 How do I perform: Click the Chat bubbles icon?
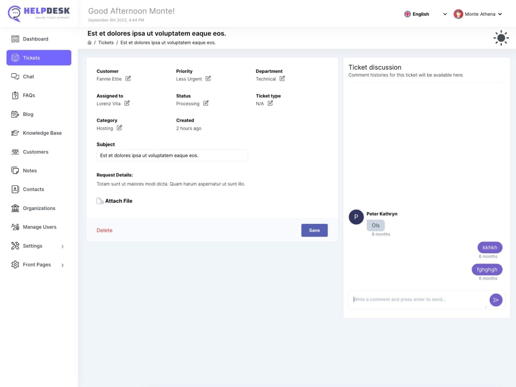tap(15, 76)
